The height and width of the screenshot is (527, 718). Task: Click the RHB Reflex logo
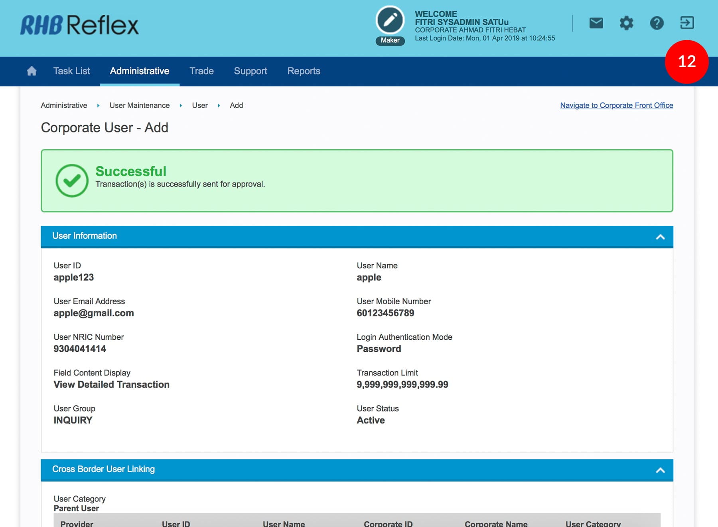(79, 25)
